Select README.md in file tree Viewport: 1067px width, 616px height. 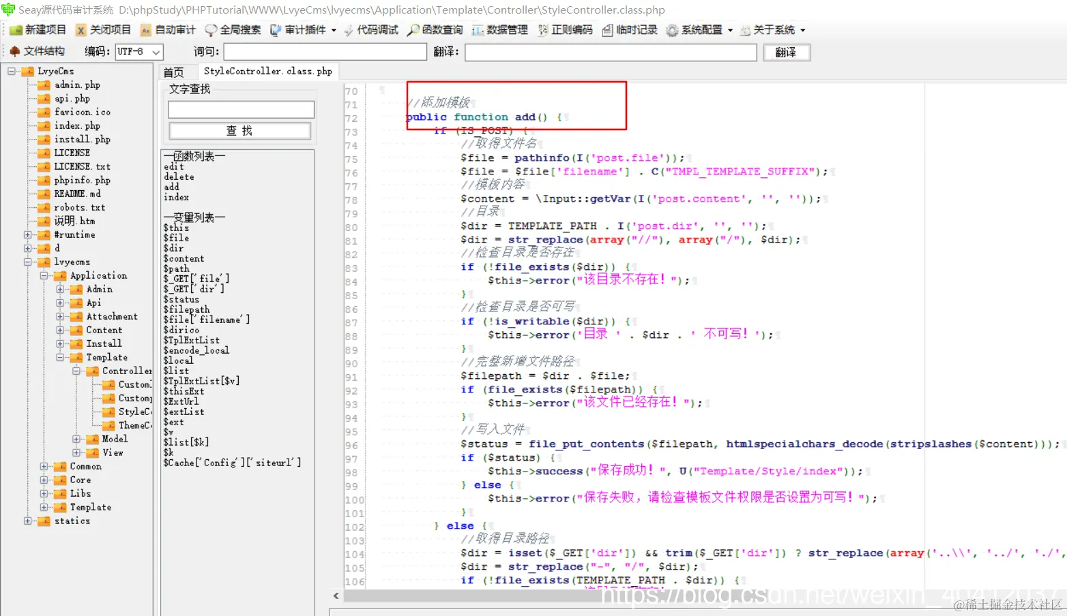click(78, 194)
